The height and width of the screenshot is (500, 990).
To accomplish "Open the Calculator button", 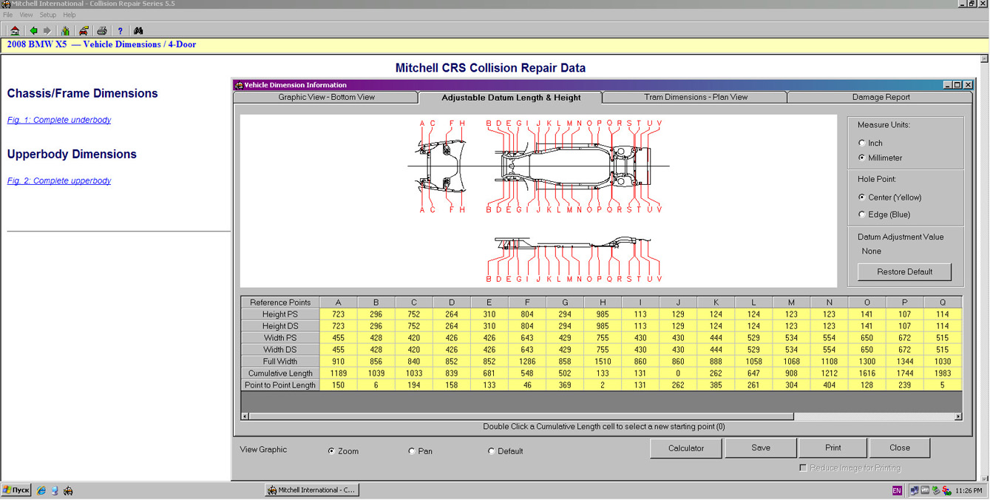I will click(685, 447).
